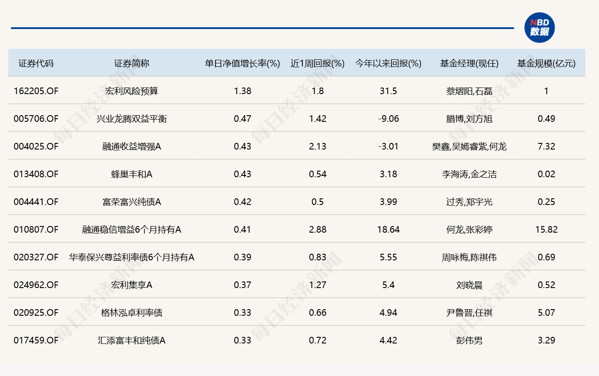Click fund size value 0.02
599x376 pixels.
click(546, 174)
